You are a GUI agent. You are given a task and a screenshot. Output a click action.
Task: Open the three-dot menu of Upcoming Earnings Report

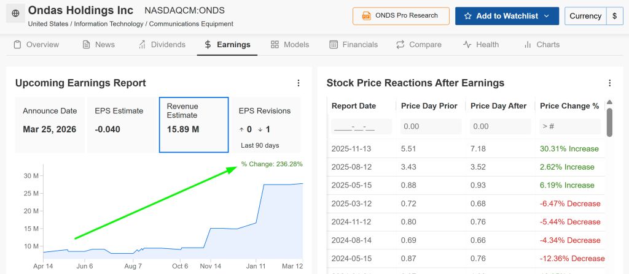coord(299,83)
